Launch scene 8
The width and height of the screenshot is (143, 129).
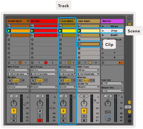click(103, 57)
